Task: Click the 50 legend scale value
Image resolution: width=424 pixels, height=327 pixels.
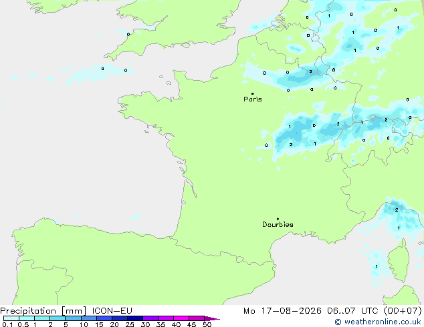Action: (x=207, y=324)
